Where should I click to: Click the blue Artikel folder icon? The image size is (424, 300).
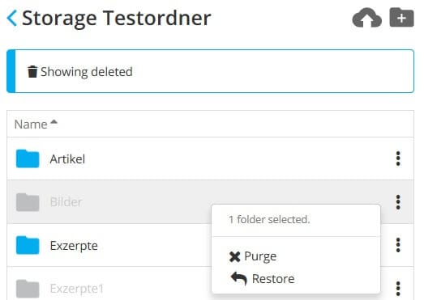point(28,158)
